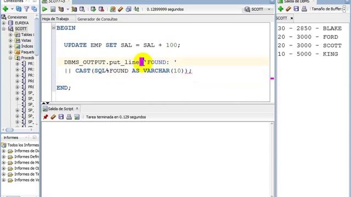Viewport: 351px width, 197px height.
Task: Click the Run icon in Salida de Script toolbar
Action: [77, 117]
